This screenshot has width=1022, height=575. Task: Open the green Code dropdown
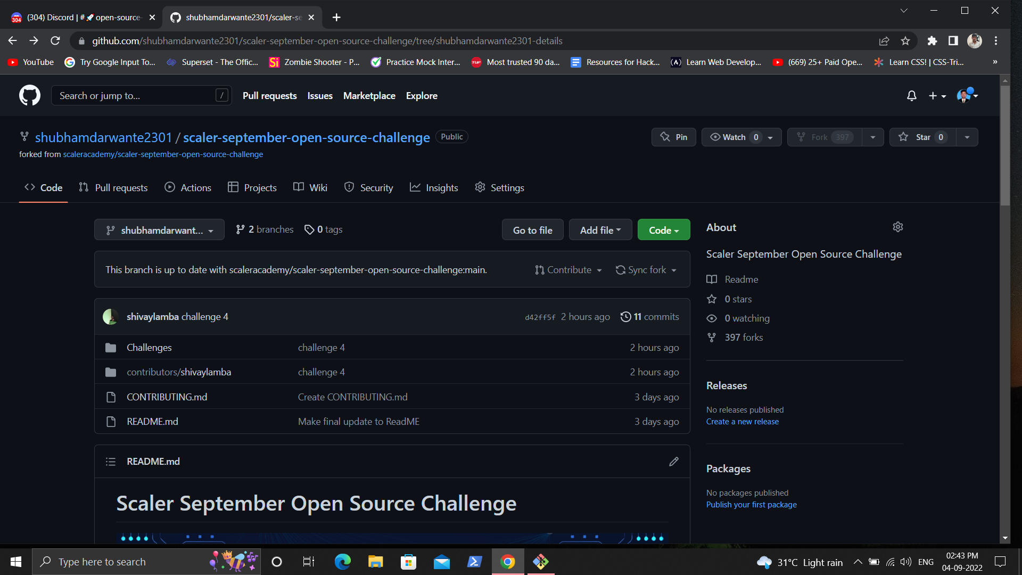[x=663, y=229]
